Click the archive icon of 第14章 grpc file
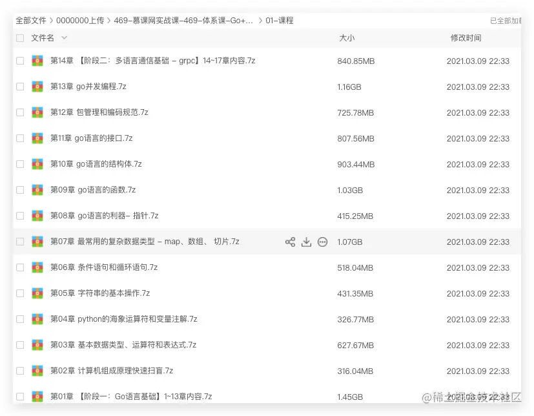This screenshot has height=416, width=534. tap(37, 61)
